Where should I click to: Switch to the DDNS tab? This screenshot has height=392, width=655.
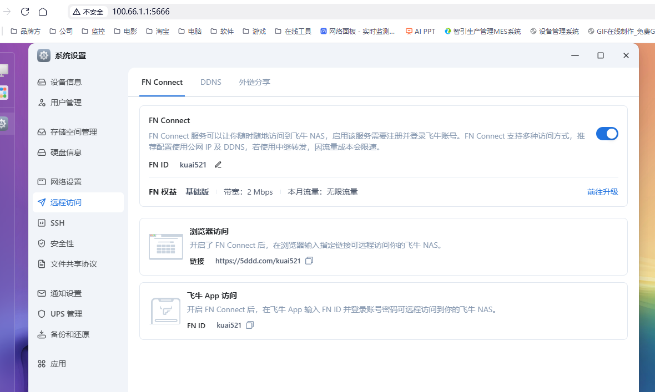(x=211, y=82)
